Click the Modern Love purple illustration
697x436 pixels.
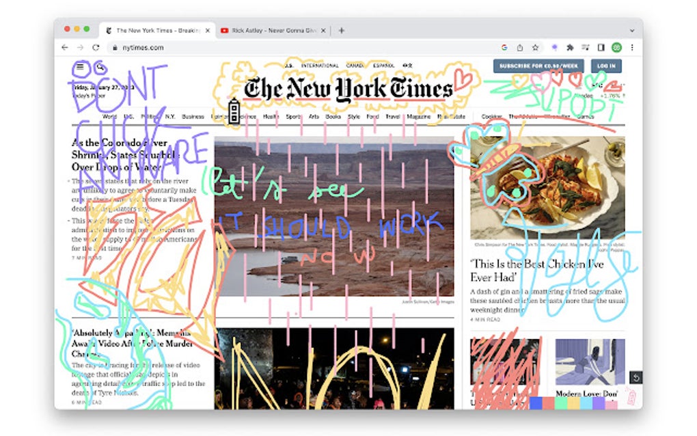click(590, 362)
